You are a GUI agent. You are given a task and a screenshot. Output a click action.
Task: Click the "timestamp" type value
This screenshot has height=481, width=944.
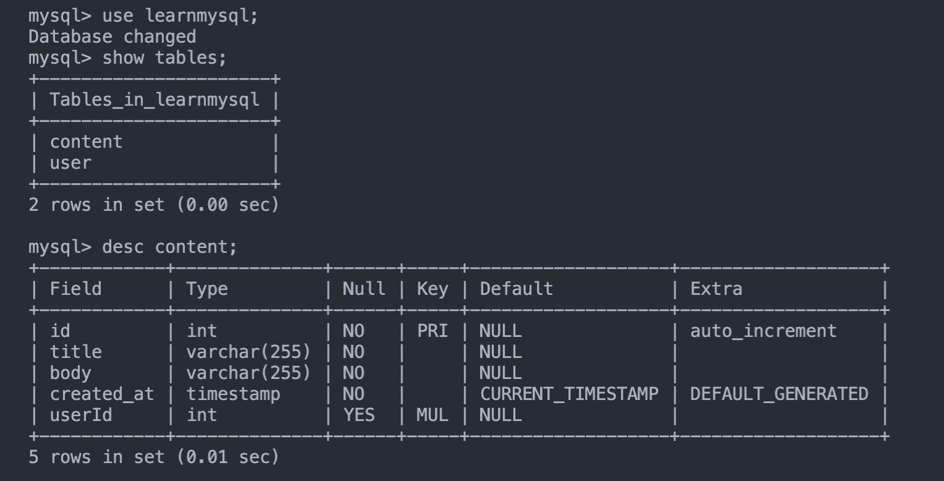click(233, 394)
